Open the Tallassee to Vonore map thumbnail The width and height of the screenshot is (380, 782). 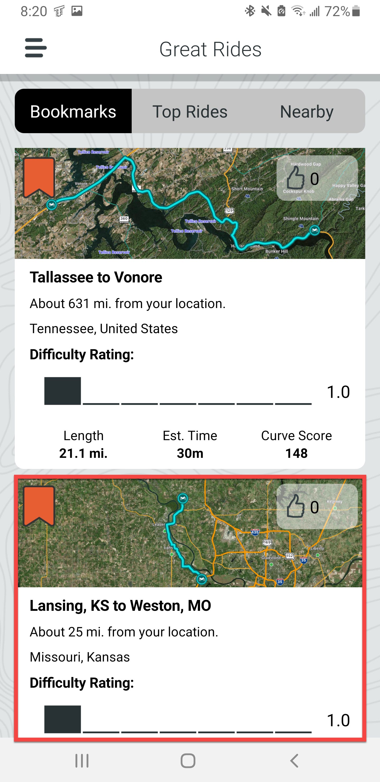190,203
